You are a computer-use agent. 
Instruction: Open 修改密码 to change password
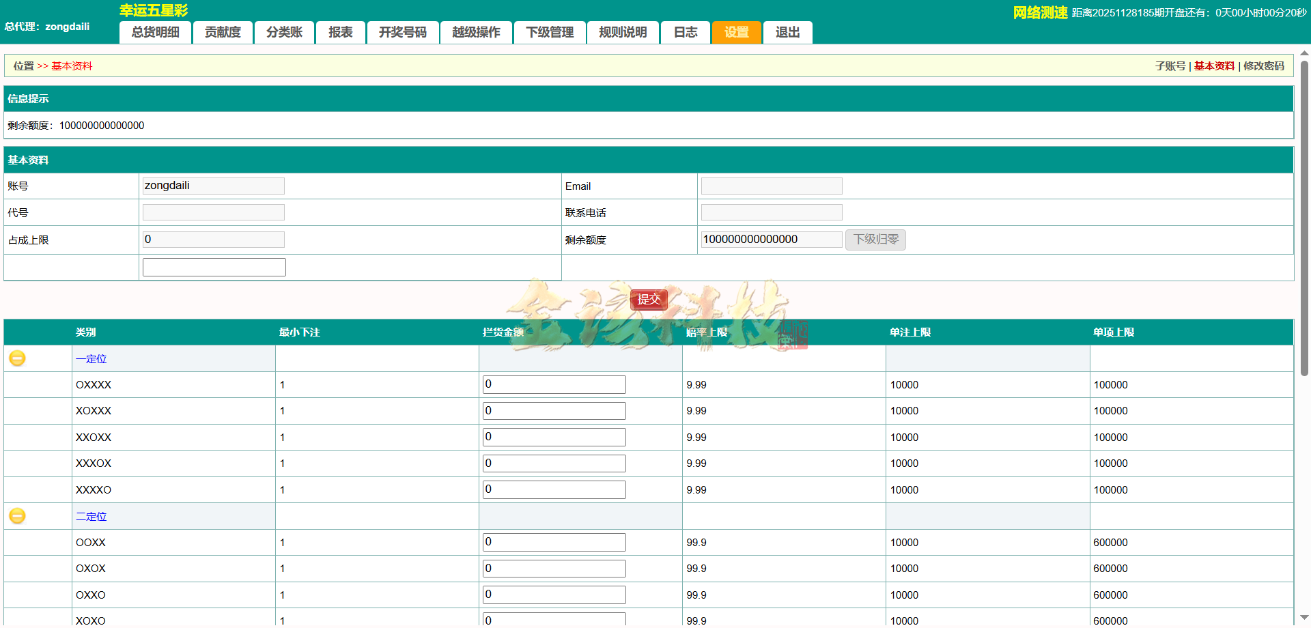1264,66
